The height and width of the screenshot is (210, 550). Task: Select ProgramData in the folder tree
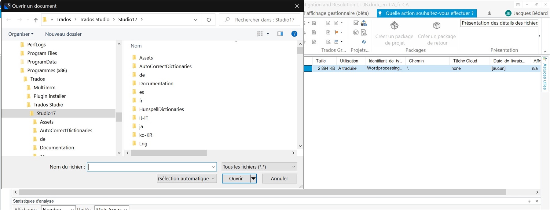click(42, 62)
